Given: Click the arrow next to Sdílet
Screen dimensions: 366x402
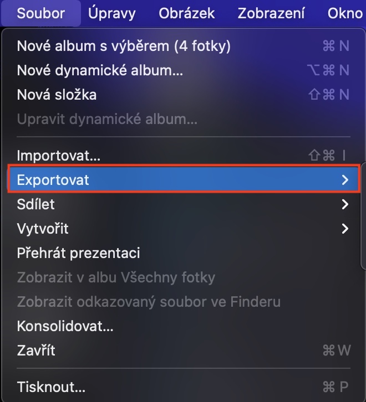Looking at the screenshot, I should click(345, 204).
